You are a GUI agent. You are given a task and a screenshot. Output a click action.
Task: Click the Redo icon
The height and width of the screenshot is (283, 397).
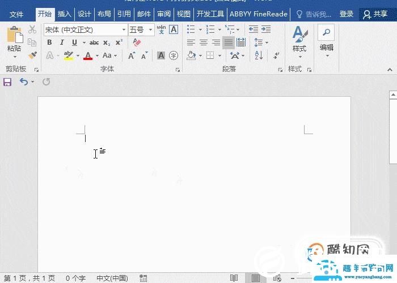pos(47,82)
